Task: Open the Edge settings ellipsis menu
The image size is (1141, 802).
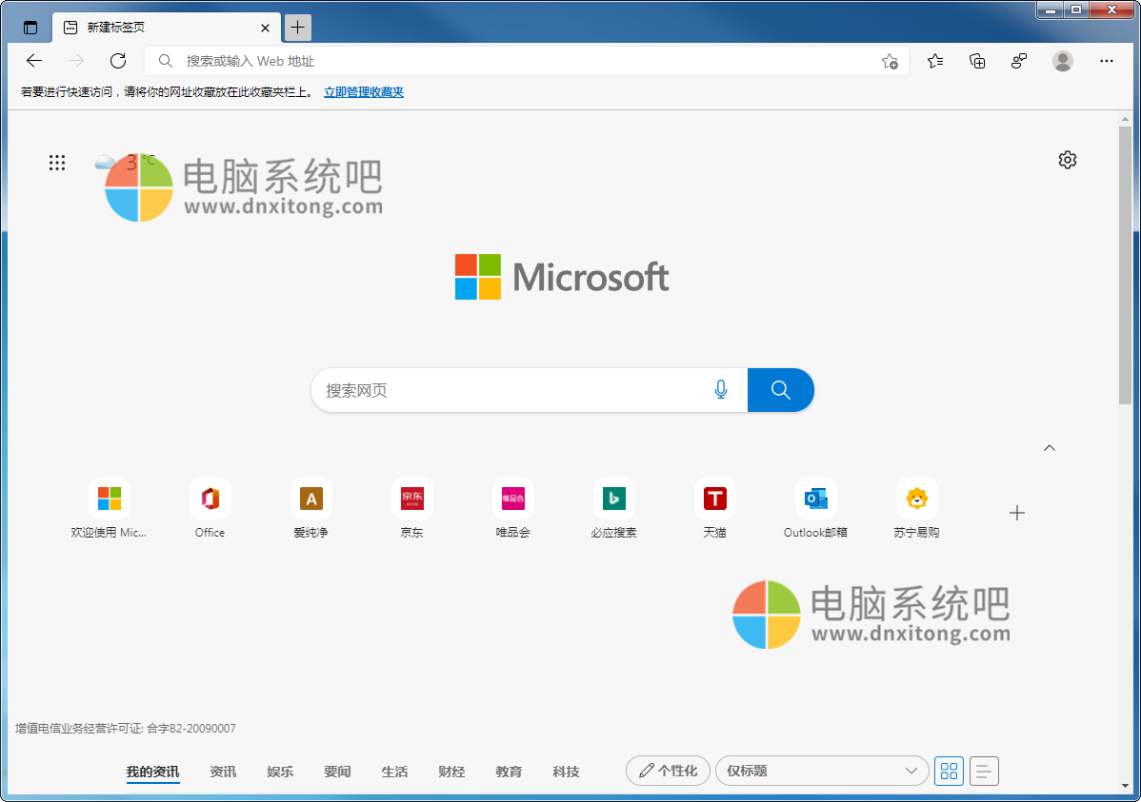Action: pos(1106,61)
